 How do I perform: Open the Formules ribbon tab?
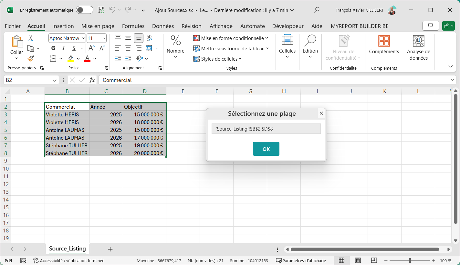133,26
